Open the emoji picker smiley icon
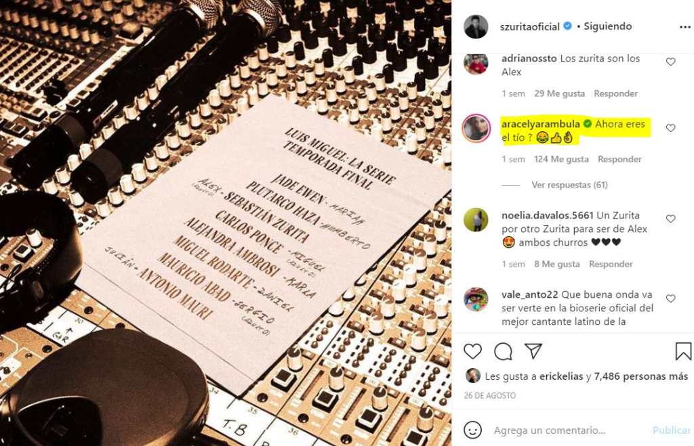This screenshot has height=446, width=694. 472,430
